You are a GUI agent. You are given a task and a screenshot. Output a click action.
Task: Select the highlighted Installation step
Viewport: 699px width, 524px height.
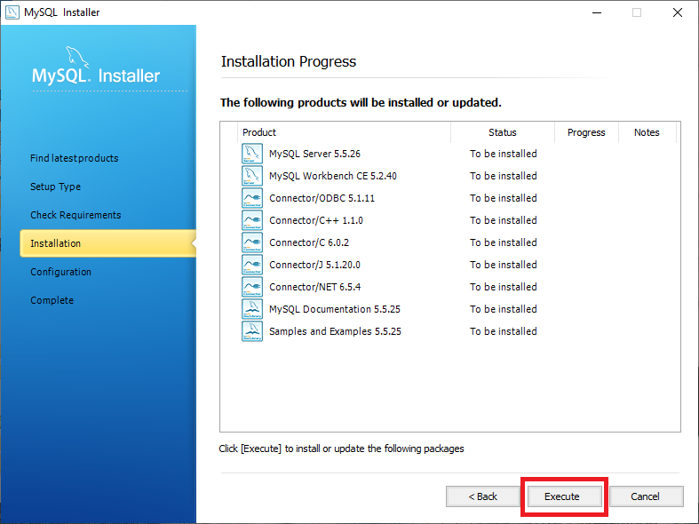point(107,243)
